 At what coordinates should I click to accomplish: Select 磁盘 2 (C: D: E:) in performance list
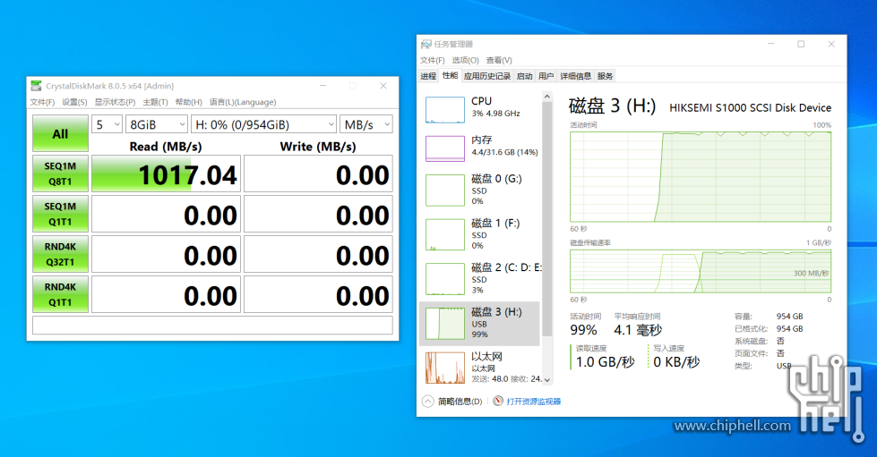point(480,278)
